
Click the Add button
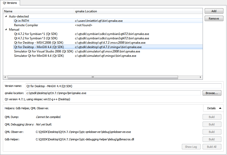tap(214, 11)
